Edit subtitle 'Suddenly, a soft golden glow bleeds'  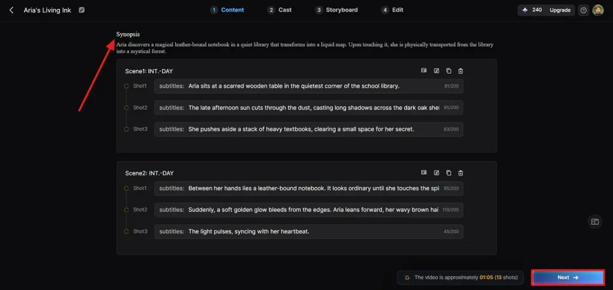[x=309, y=210]
